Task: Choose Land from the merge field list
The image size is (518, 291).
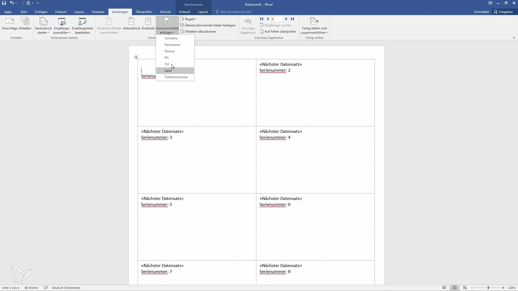Action: pos(175,71)
